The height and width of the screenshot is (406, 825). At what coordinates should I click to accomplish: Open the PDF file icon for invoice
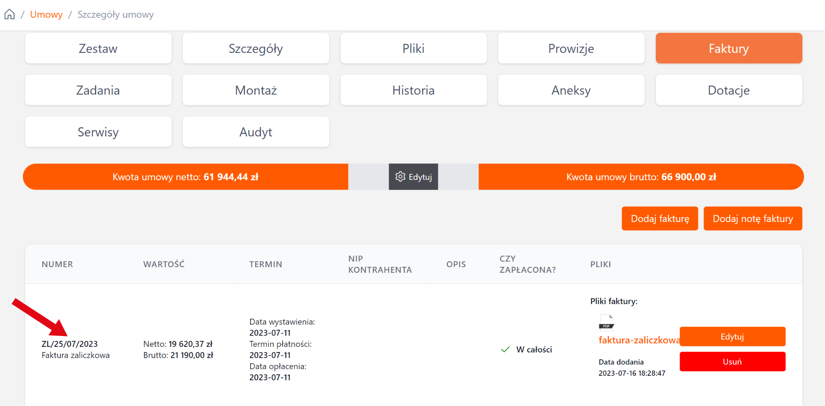606,322
